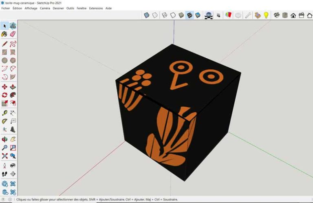313x203 pixels.
Task: Choose the Line pencil tool
Action: pyautogui.click(x=4, y=44)
